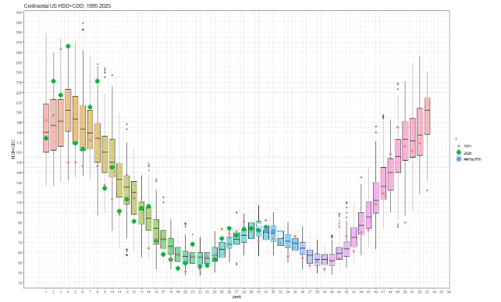Click the 'week' x-axis label

tap(236, 297)
